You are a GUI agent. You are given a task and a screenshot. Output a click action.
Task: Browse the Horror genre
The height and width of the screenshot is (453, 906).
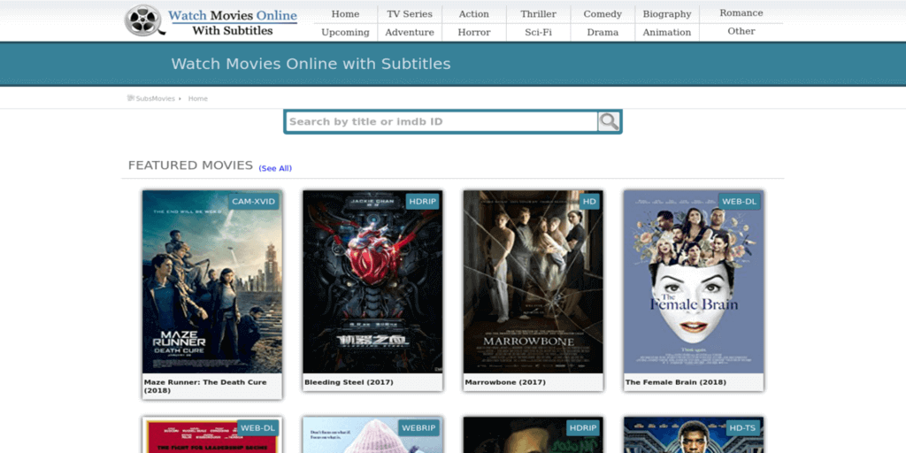click(474, 33)
